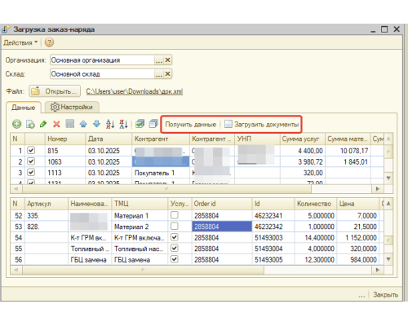
Task: Tick service checkbox for Материал 1
Action: 175,215
